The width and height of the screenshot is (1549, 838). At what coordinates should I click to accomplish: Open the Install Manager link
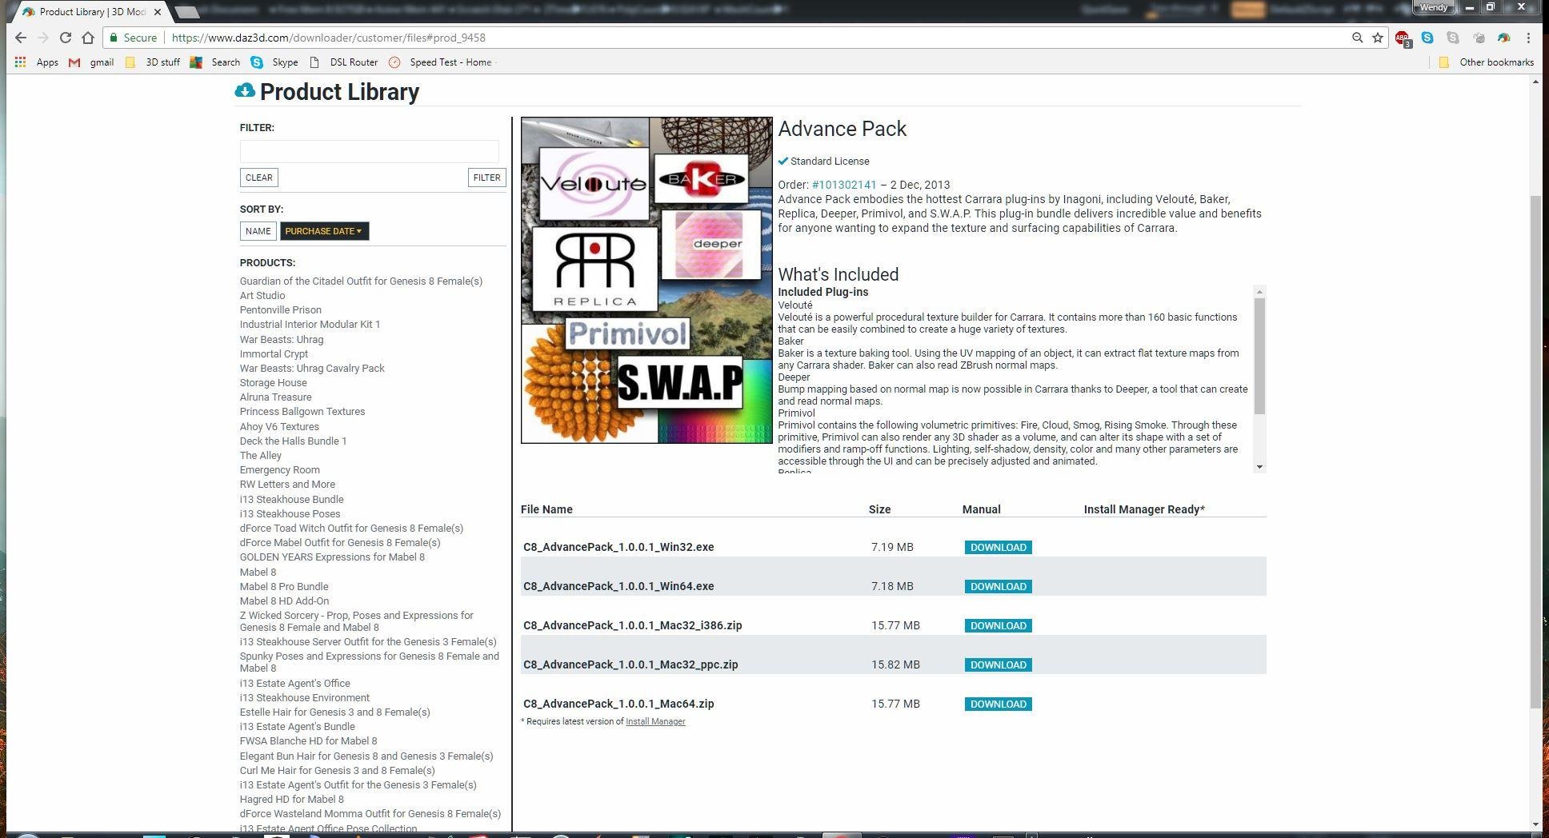pyautogui.click(x=655, y=721)
